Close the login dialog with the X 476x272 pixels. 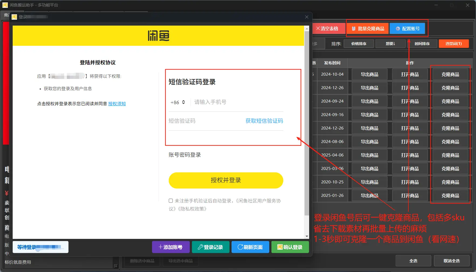pyautogui.click(x=307, y=17)
